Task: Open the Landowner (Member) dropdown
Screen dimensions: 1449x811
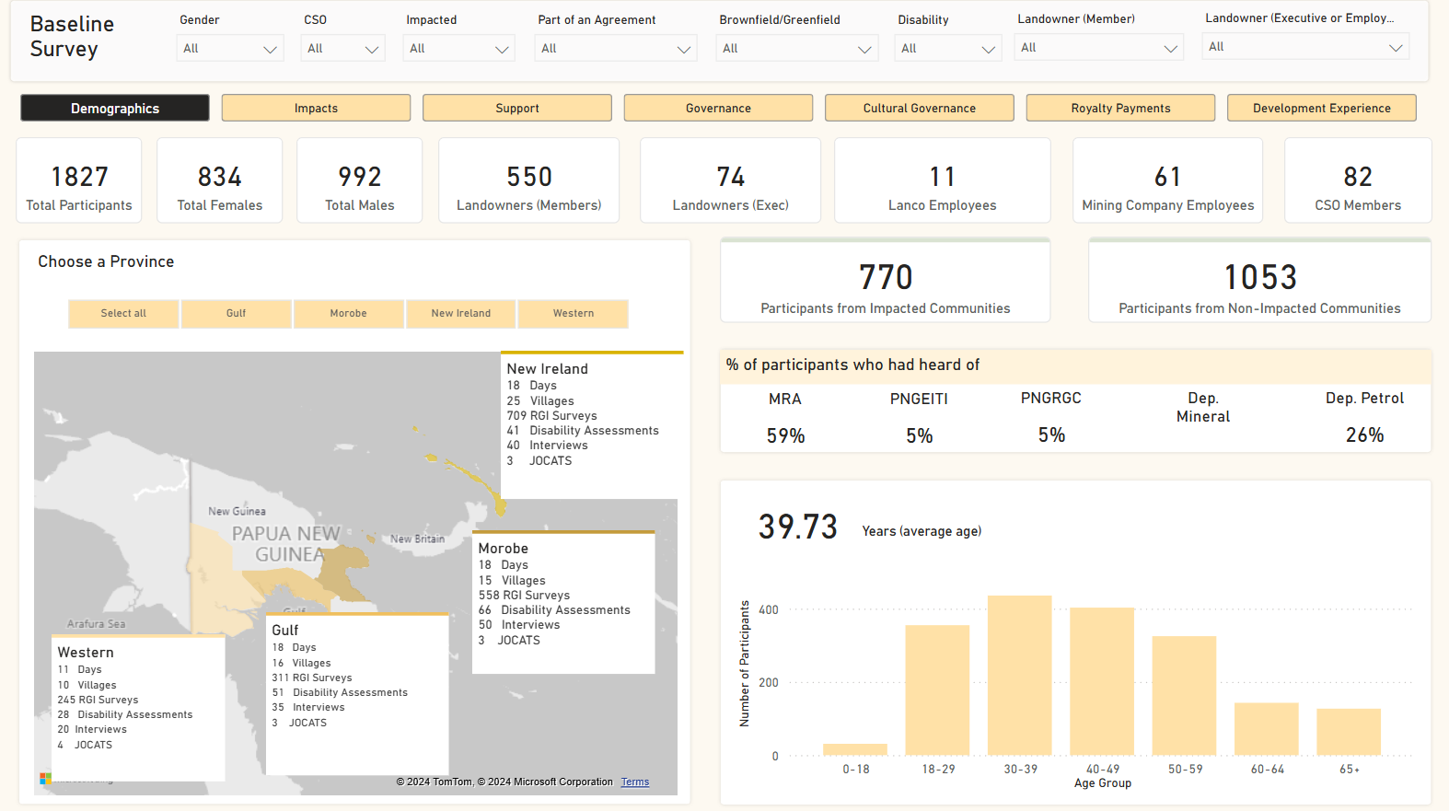Action: [x=1099, y=48]
